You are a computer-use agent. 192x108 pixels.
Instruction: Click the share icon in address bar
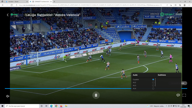167,5
